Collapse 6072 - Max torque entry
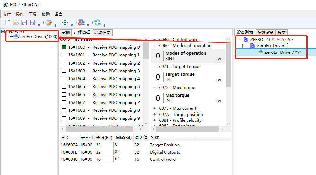316x175 pixels. pos(154,88)
